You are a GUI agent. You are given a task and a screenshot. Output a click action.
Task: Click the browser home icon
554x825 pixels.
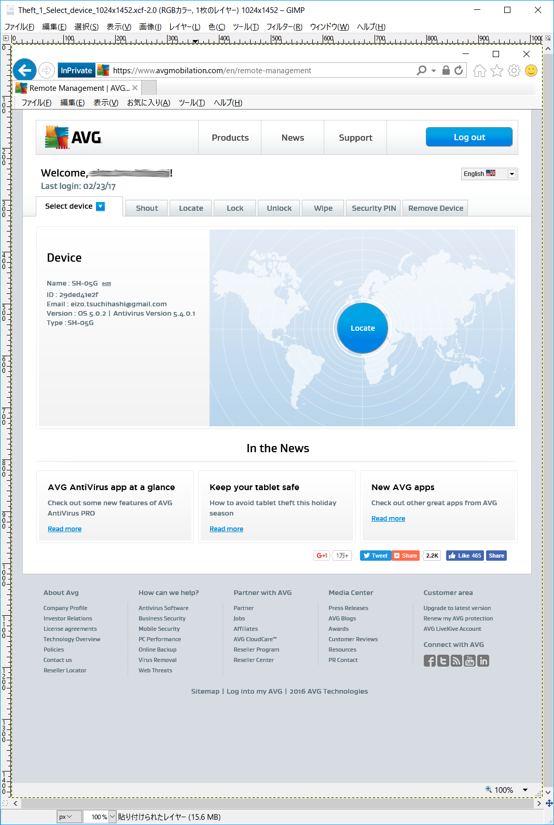(480, 71)
